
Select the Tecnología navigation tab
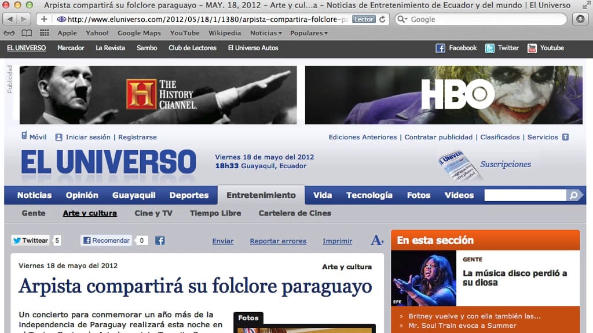coord(369,195)
